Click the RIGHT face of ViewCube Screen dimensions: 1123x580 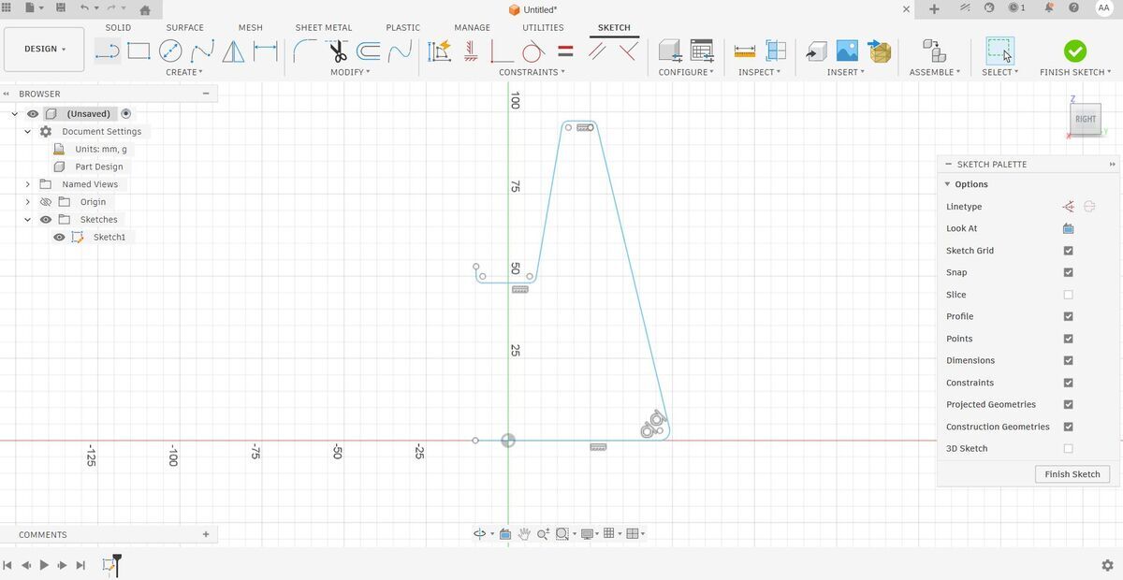[1086, 119]
